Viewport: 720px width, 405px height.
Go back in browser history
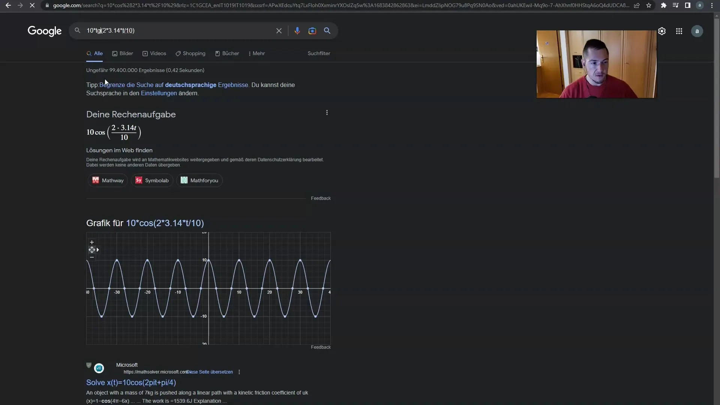8,5
